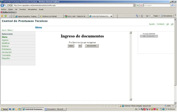
Task: Select Ingreso in the sidebar
Action: pyautogui.click(x=5, y=40)
